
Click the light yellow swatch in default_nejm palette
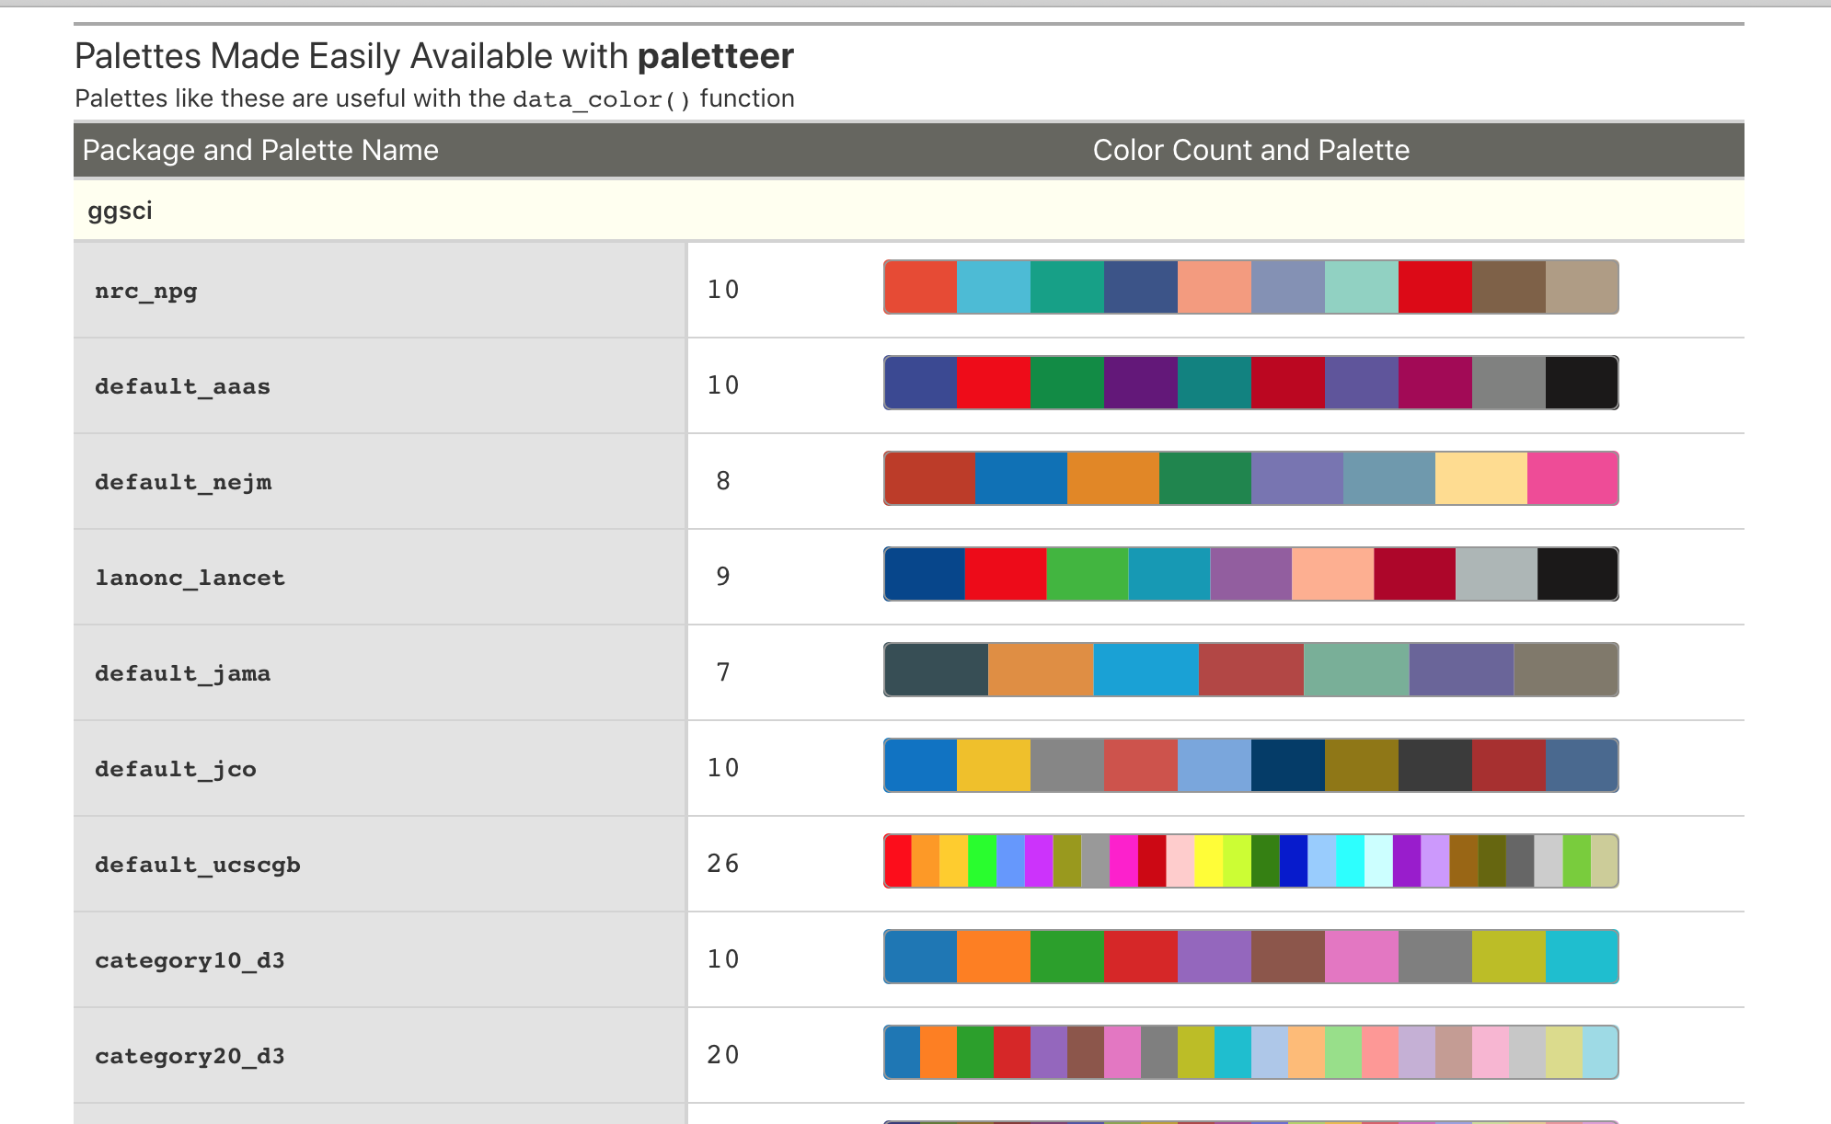coord(1480,478)
